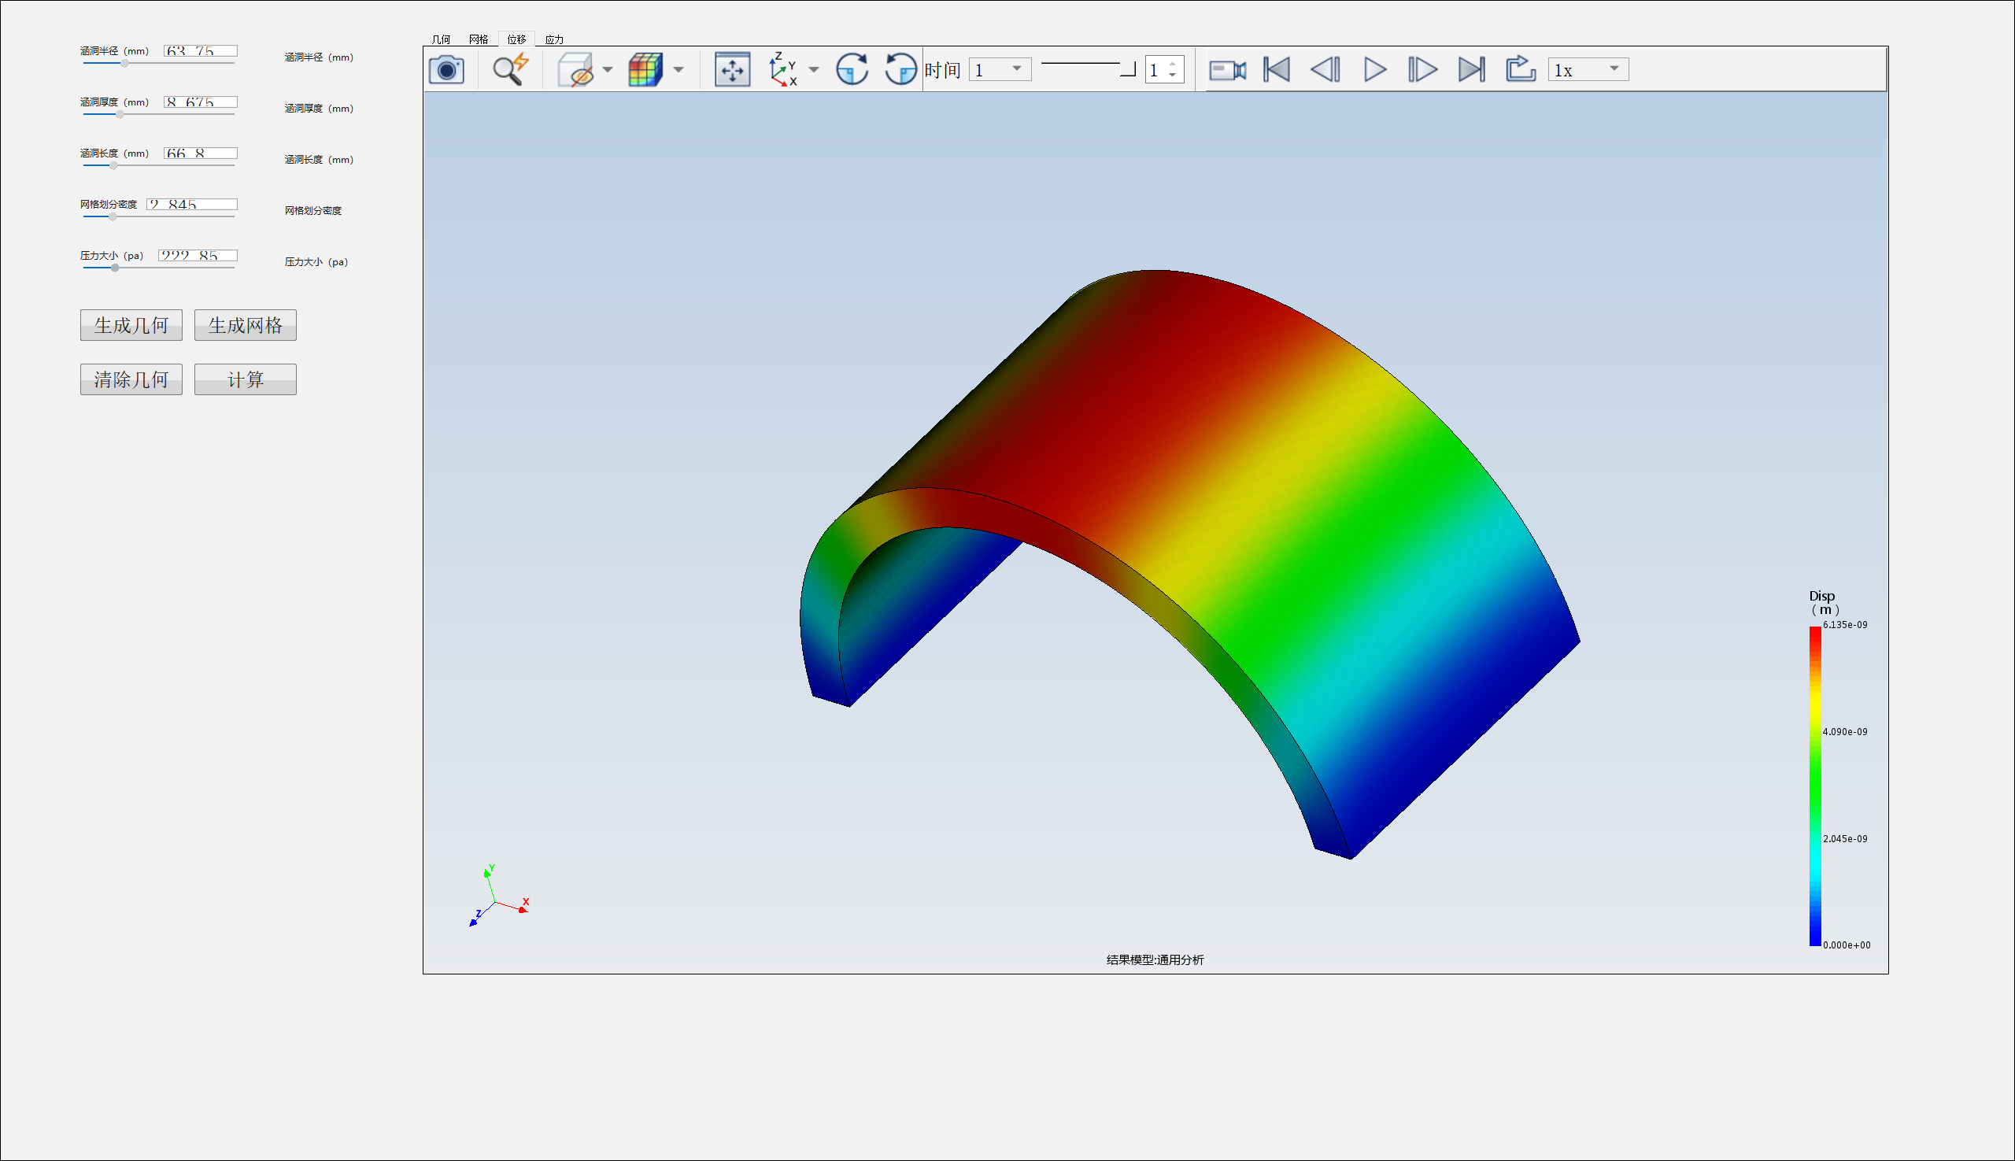The image size is (2015, 1161).
Task: Step forward one animation frame
Action: pos(1422,69)
